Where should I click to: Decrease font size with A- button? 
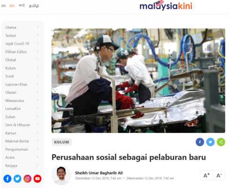(x=219, y=175)
